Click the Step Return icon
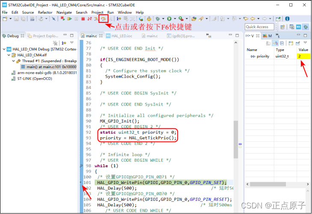312x214 pixels. point(110,19)
